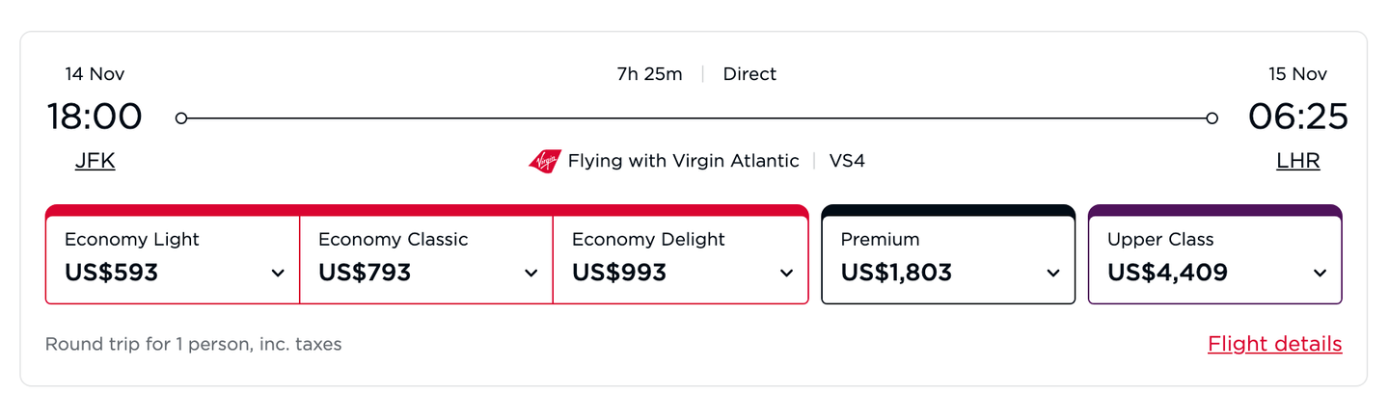Click the Virgin Atlantic logo icon

(x=544, y=161)
